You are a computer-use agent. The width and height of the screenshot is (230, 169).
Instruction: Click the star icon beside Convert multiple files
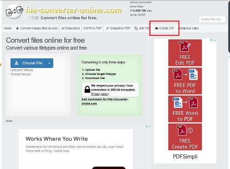click(x=17, y=28)
